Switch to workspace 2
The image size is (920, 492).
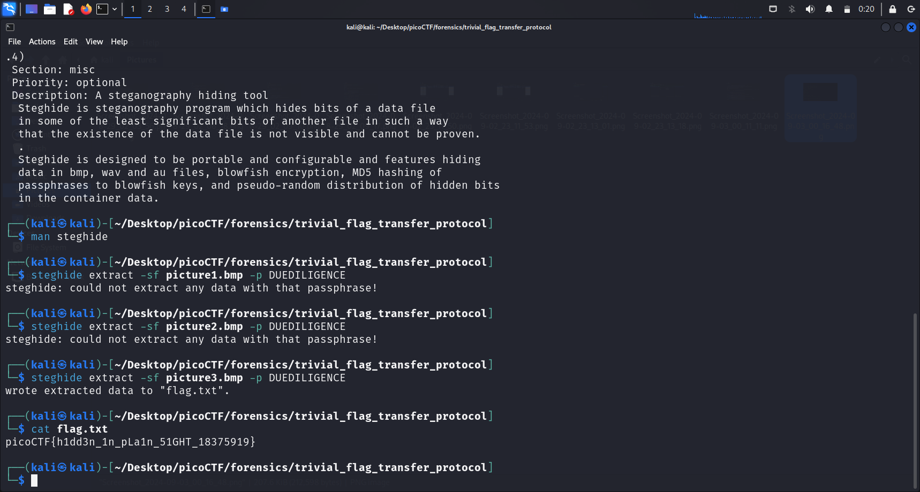coord(150,9)
